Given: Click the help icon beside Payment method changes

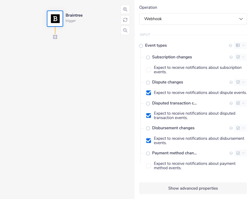Looking at the screenshot, I should tap(231, 153).
